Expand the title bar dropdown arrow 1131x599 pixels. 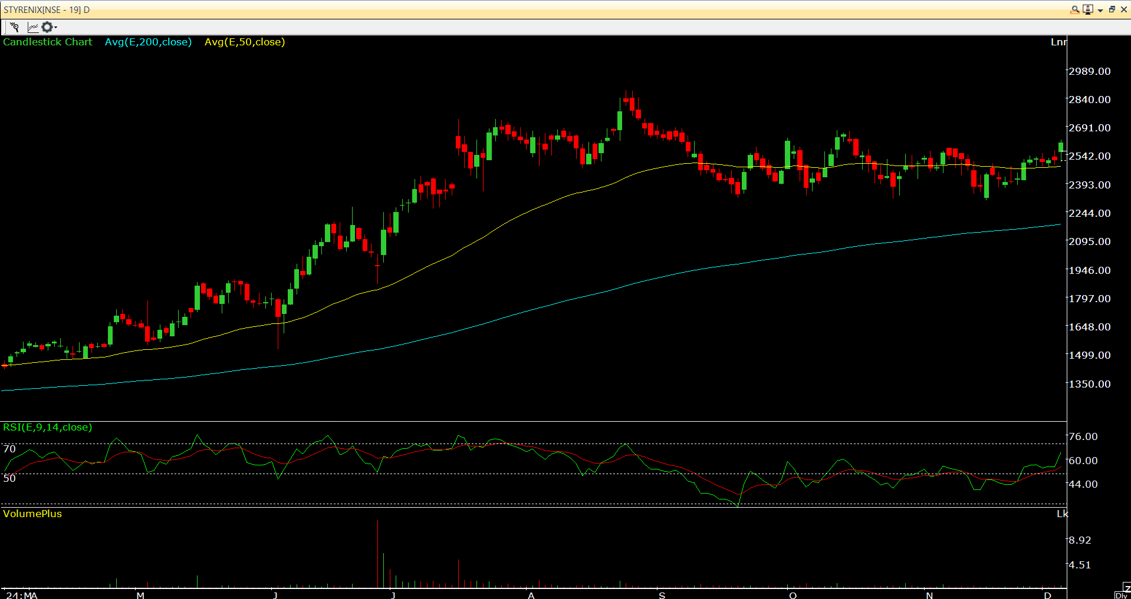(1100, 11)
